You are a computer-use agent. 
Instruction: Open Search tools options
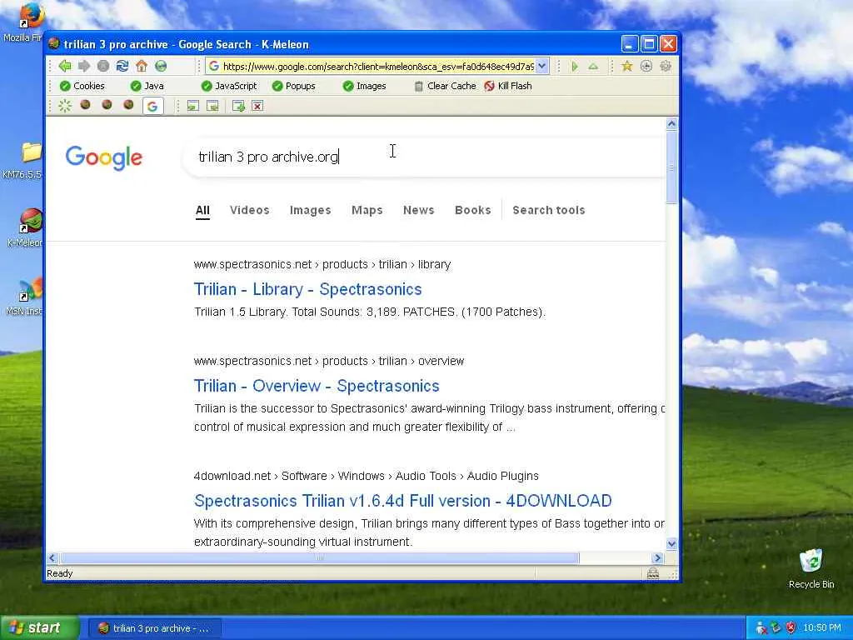[x=549, y=210]
